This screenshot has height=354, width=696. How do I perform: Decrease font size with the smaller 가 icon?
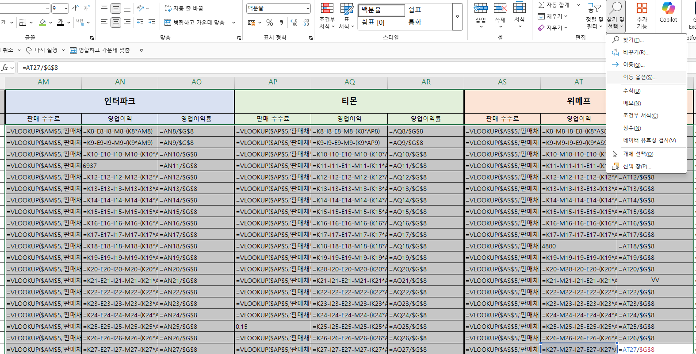coord(87,8)
